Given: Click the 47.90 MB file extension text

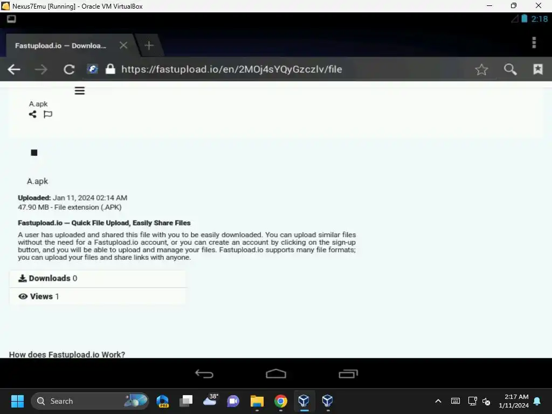Looking at the screenshot, I should pos(70,208).
